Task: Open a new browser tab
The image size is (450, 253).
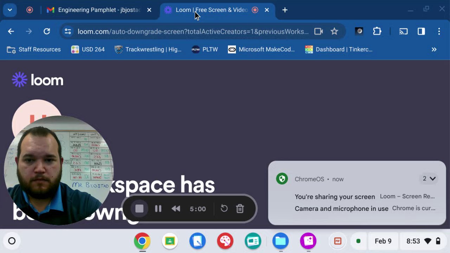Action: point(285,10)
